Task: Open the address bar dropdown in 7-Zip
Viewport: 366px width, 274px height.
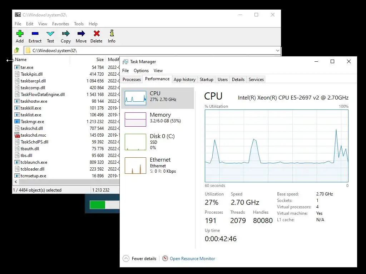Action: click(x=277, y=51)
